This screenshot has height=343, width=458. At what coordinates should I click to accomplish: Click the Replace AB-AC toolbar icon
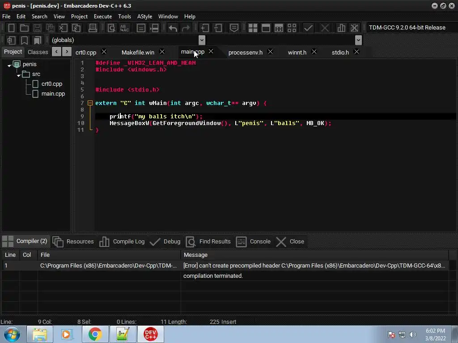tap(124, 28)
